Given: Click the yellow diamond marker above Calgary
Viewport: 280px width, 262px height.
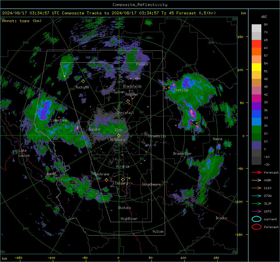Looking at the screenshot, I should 123,179.
